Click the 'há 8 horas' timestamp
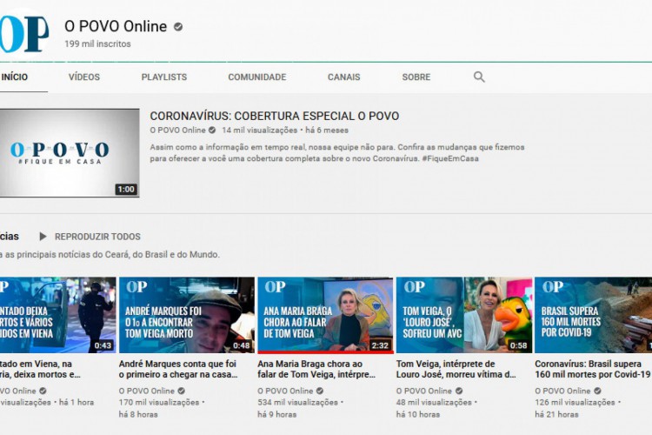Screen dimensions: 652x435 click(138, 414)
